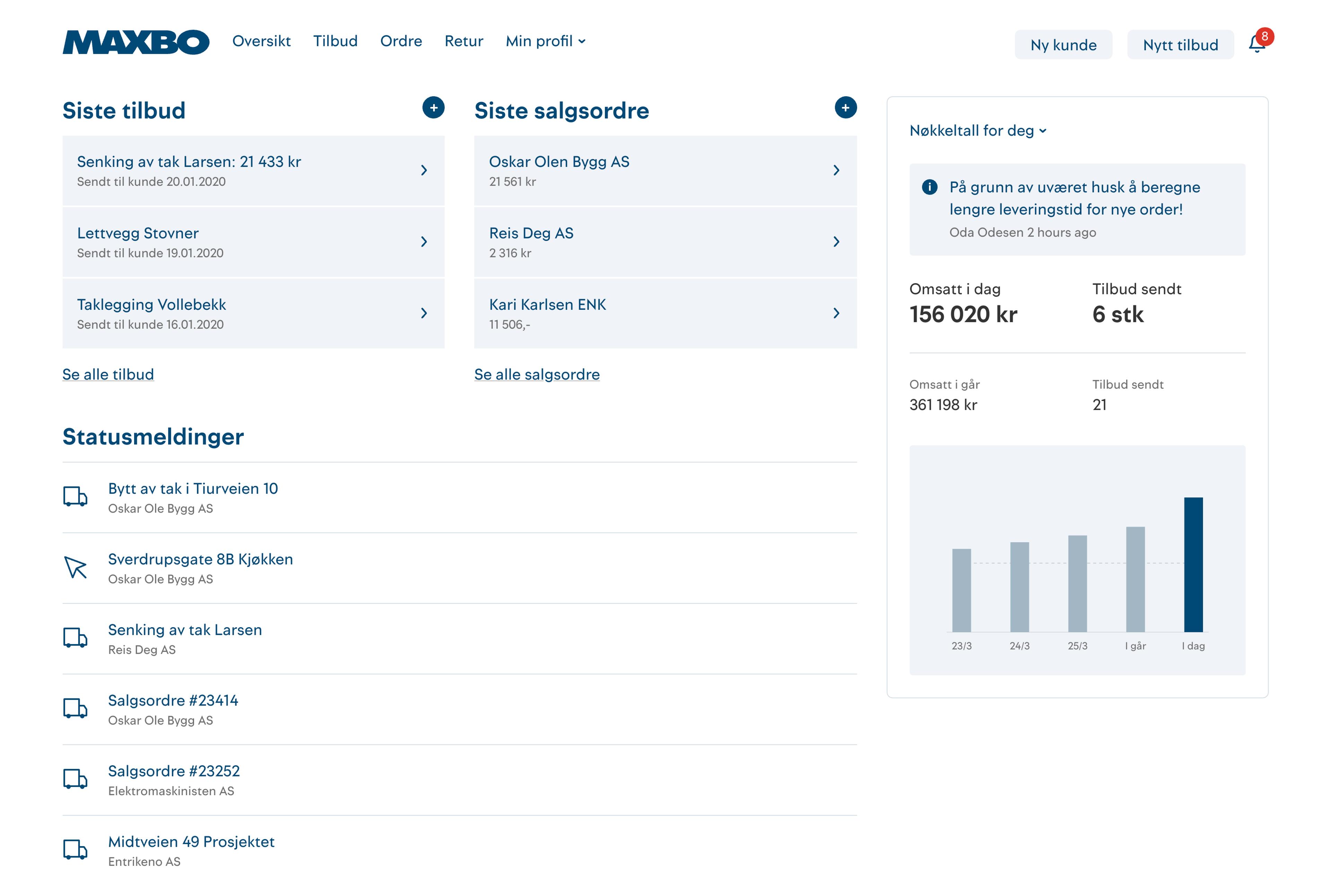Click the MAXBO logo
Screen dimensions: 1331x887
pyautogui.click(x=136, y=42)
